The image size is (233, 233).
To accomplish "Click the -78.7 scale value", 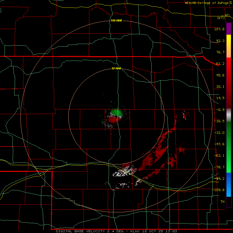I will tap(220, 167).
